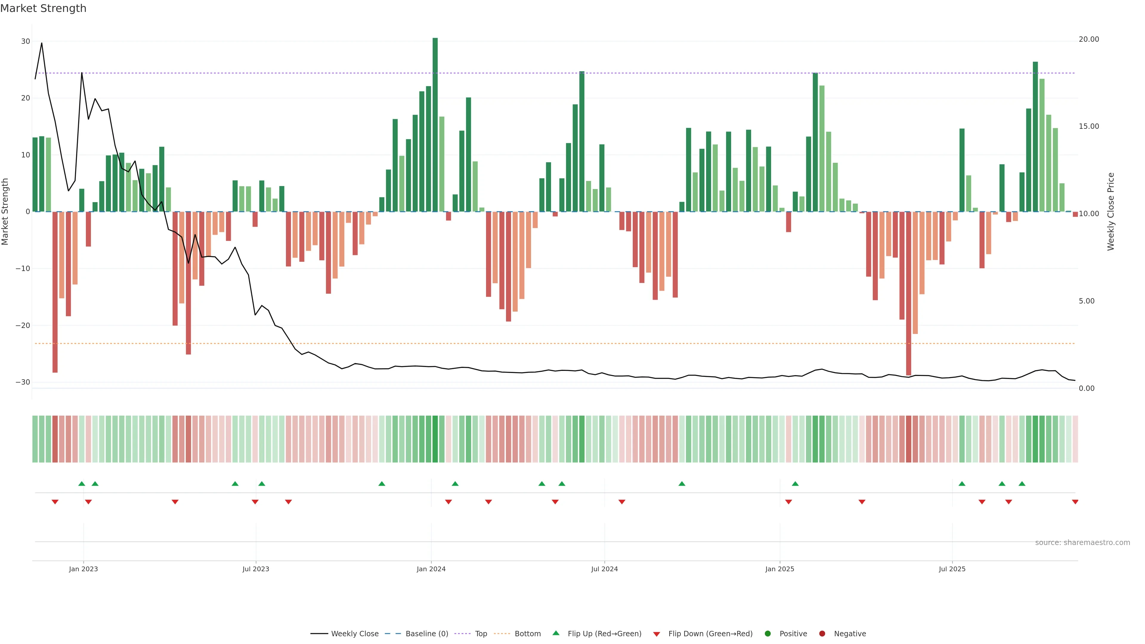Click the Positive green circle legend icon
1145x644 pixels.
click(768, 634)
